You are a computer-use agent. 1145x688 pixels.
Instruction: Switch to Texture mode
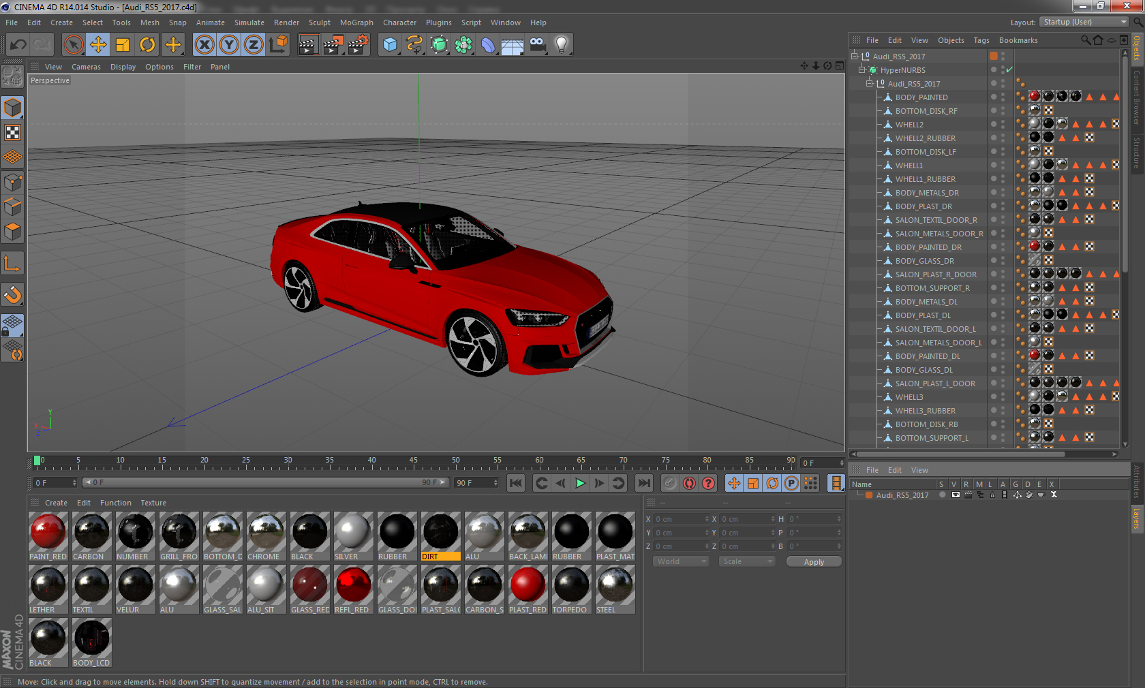13,132
